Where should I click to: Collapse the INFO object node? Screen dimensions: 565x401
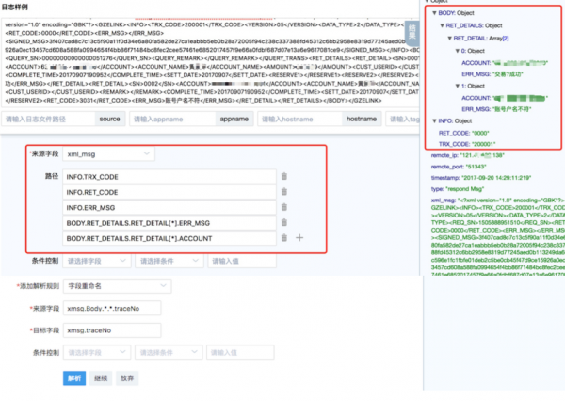point(432,120)
